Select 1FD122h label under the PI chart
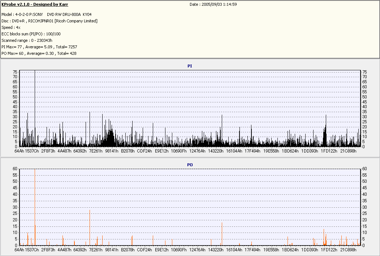 coord(329,151)
